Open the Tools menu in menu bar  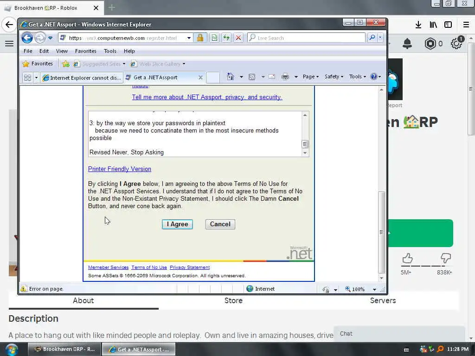(110, 51)
